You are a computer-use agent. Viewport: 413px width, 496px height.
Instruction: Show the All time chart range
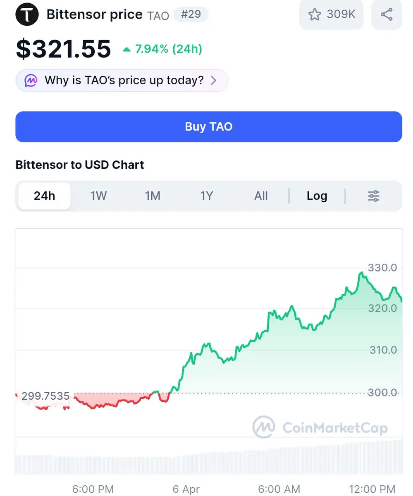click(x=261, y=196)
